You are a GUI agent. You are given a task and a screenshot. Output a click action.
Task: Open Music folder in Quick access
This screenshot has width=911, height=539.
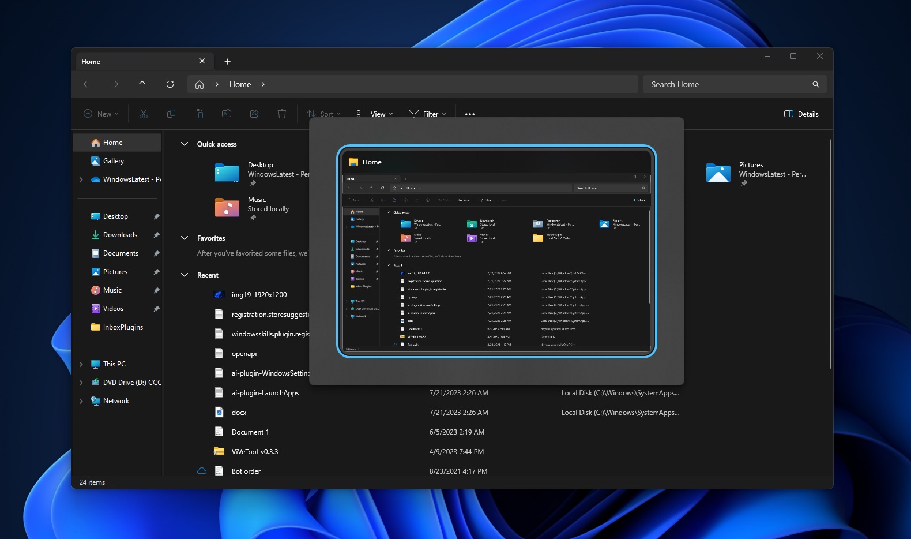(x=253, y=208)
